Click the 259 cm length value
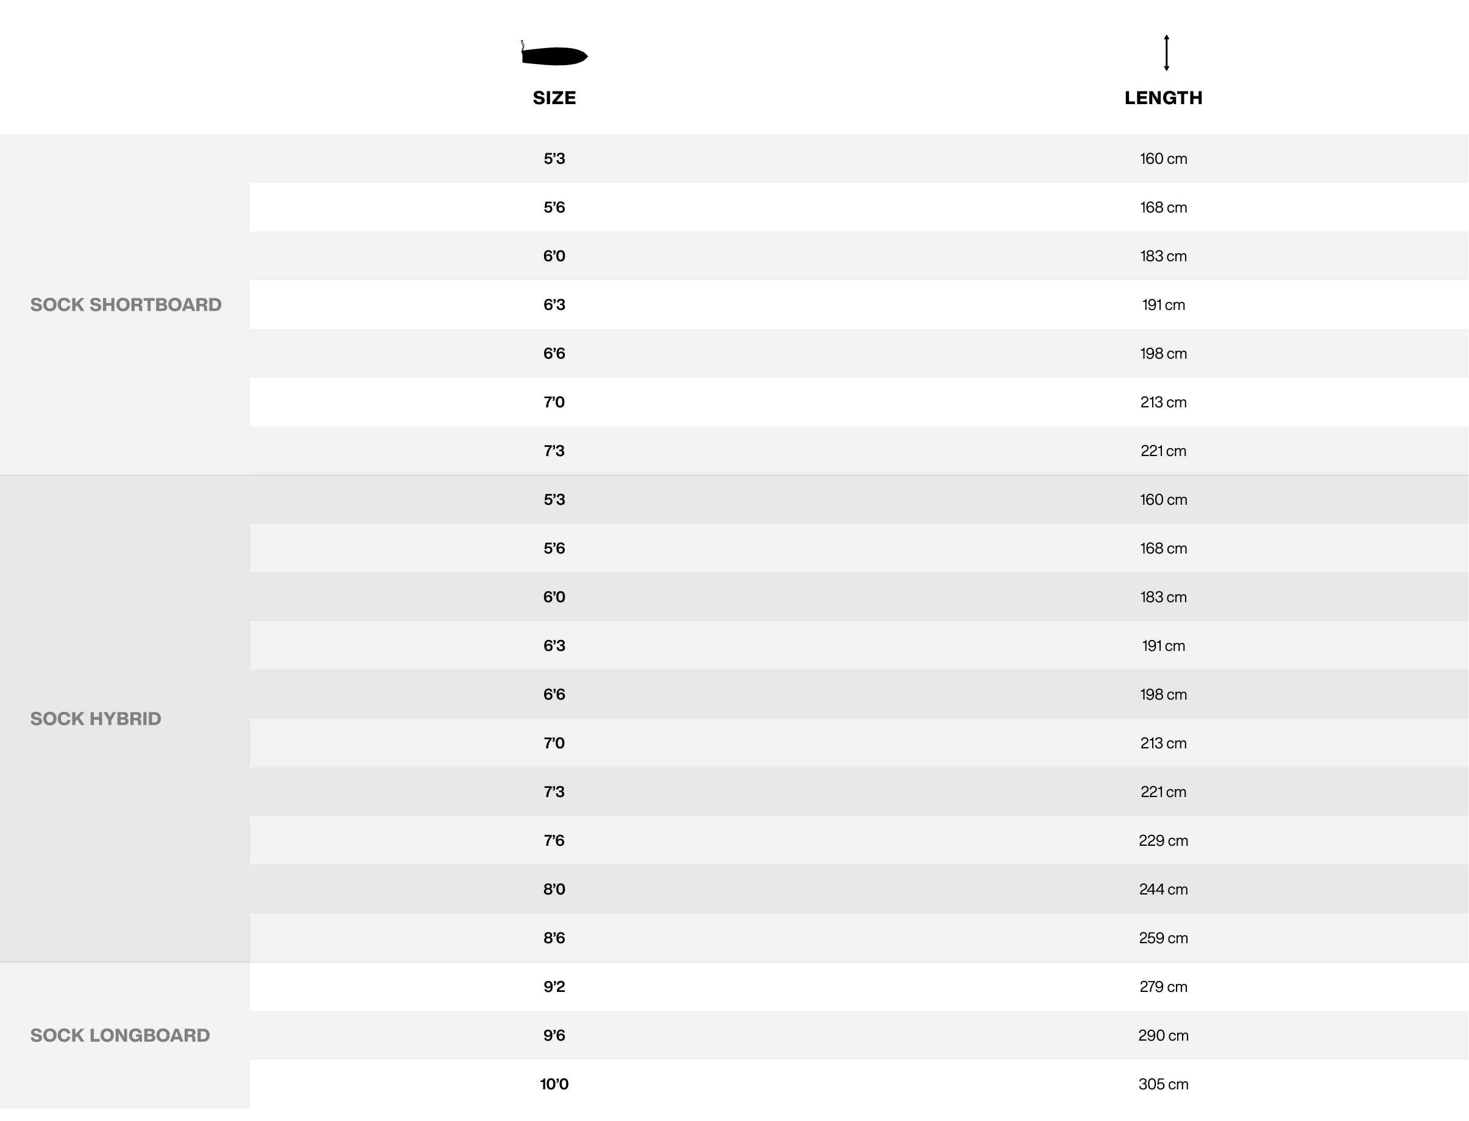 click(1163, 938)
